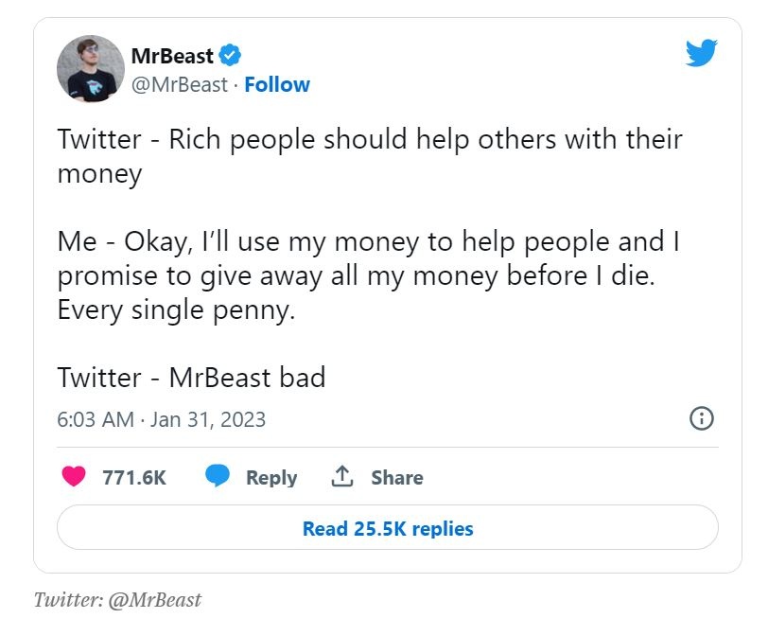The image size is (768, 636).
Task: Click the Share text label
Action: pos(396,478)
